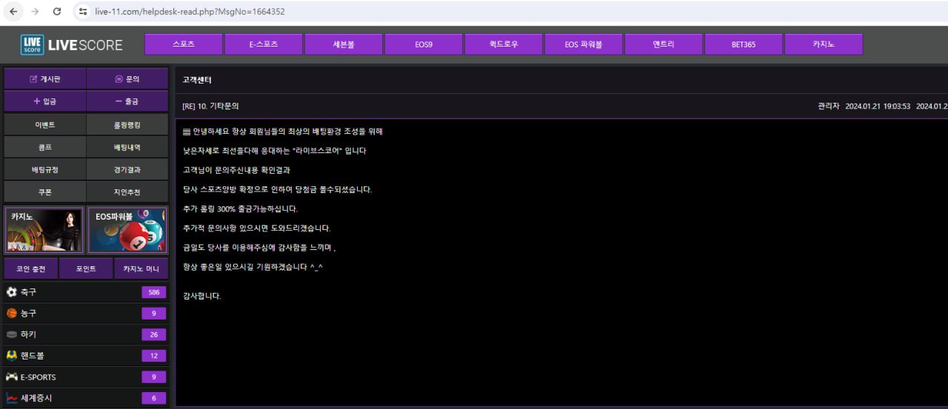
Task: Click the EOS파워볼 banner thumbnail
Action: click(127, 230)
